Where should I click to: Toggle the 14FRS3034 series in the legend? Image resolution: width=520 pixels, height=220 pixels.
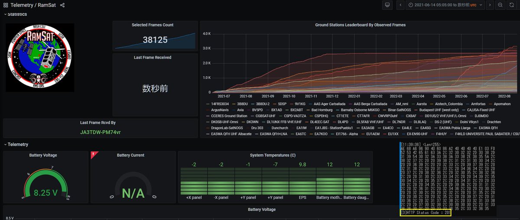[x=219, y=104]
